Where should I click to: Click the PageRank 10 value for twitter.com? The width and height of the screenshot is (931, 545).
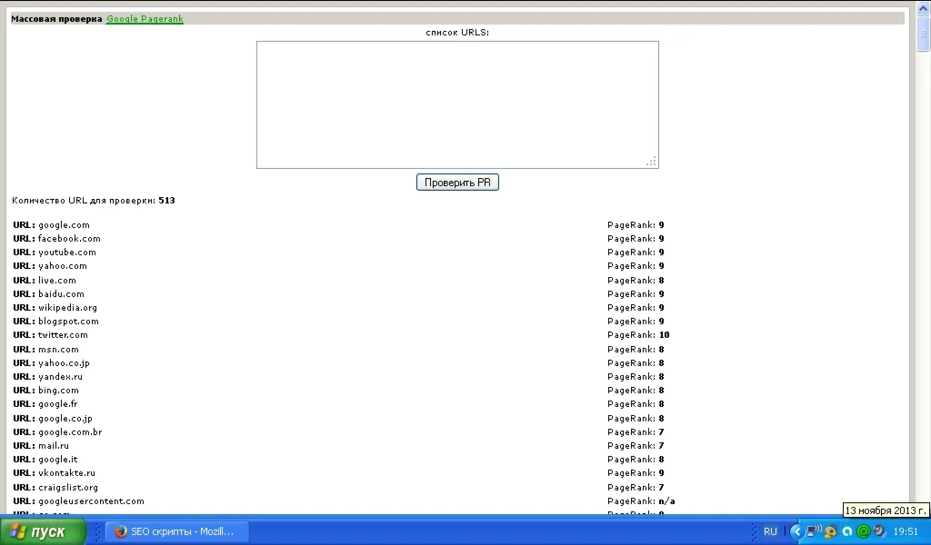click(664, 335)
